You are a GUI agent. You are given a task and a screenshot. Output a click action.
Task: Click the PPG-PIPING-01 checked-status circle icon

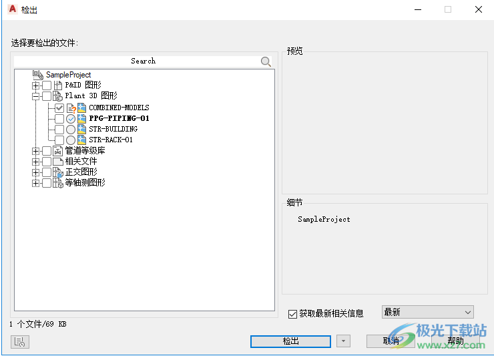pyautogui.click(x=71, y=119)
